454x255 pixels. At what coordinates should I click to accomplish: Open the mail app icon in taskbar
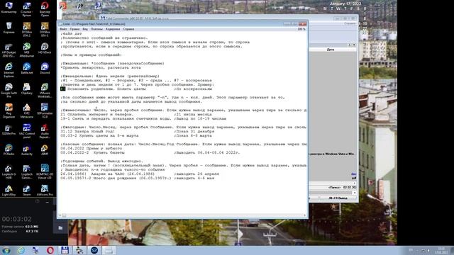(94, 250)
